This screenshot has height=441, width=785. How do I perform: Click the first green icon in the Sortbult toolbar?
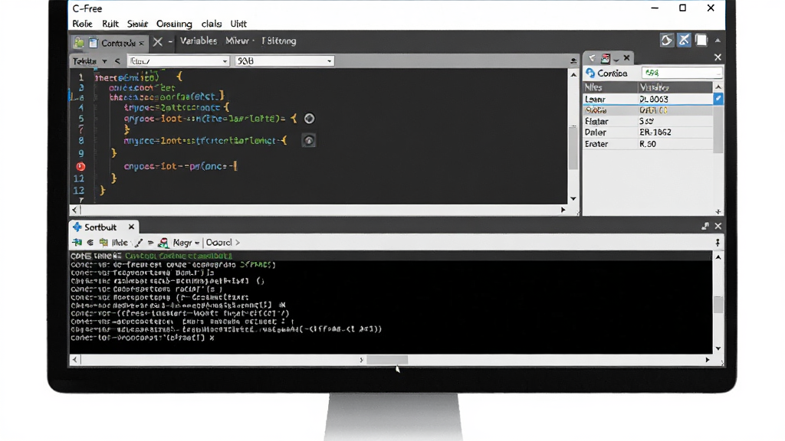tap(77, 243)
